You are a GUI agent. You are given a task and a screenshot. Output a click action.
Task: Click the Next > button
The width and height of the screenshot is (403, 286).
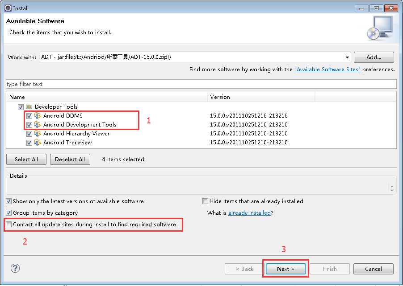[285, 269]
